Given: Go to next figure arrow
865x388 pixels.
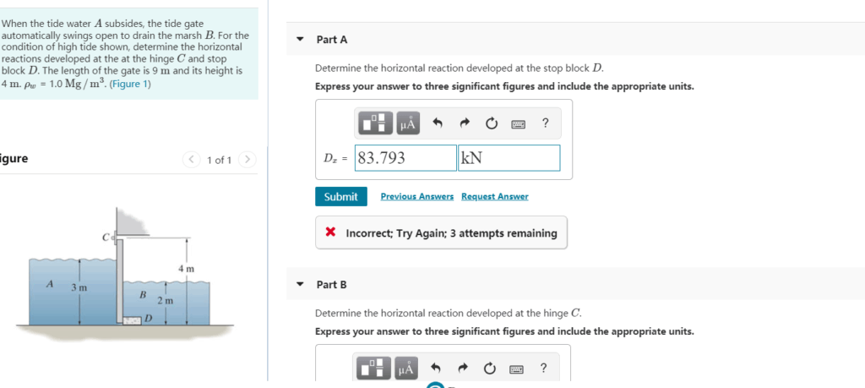Looking at the screenshot, I should pos(248,160).
